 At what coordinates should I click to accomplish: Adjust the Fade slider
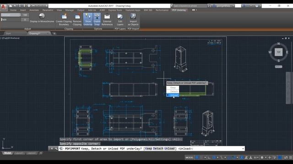coord(11,20)
